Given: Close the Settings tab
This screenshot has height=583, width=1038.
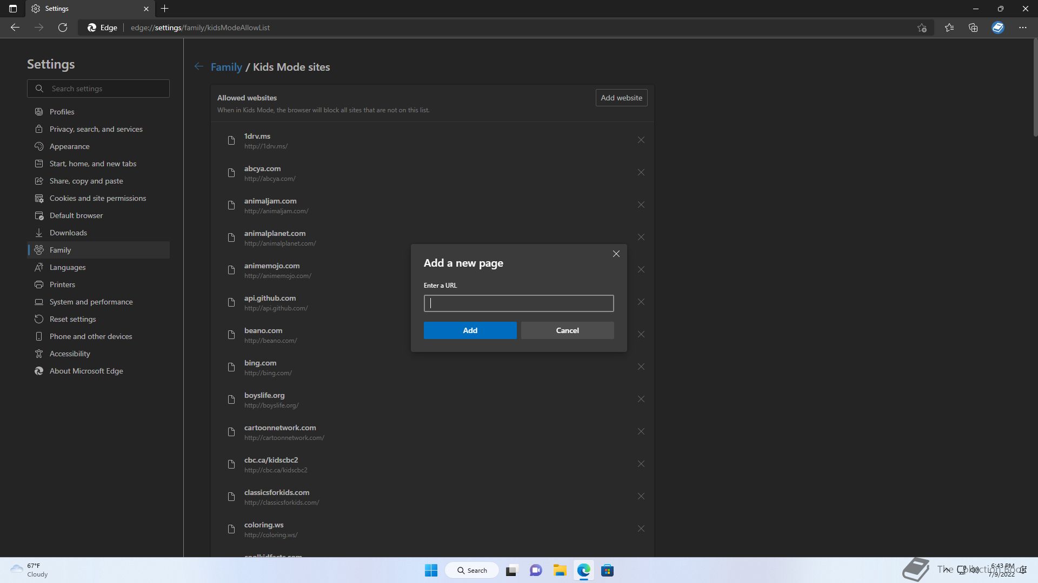Looking at the screenshot, I should coord(146,9).
